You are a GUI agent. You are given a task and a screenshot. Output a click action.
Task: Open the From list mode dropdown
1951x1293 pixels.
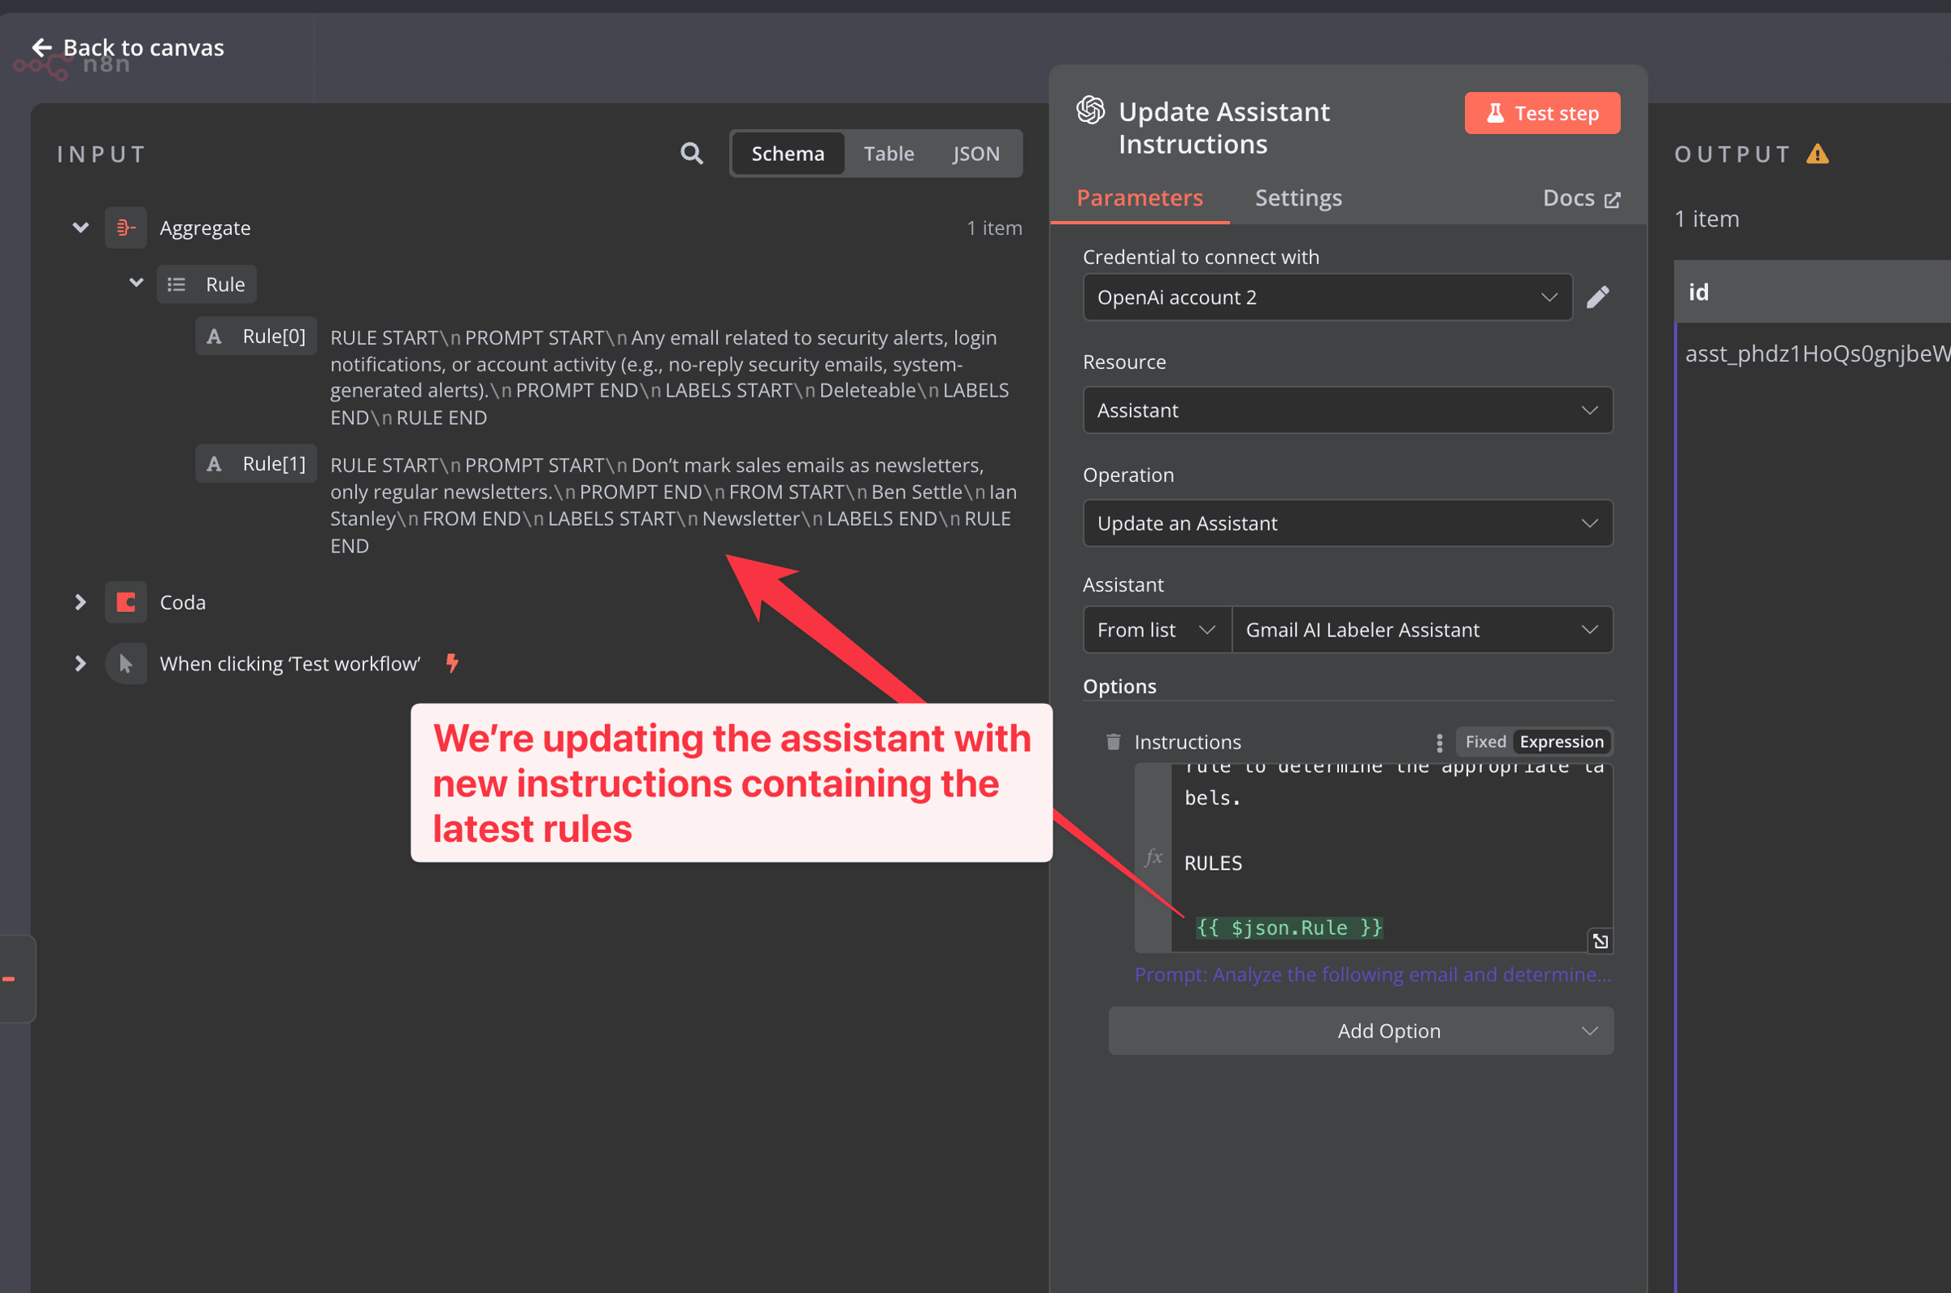click(x=1157, y=630)
